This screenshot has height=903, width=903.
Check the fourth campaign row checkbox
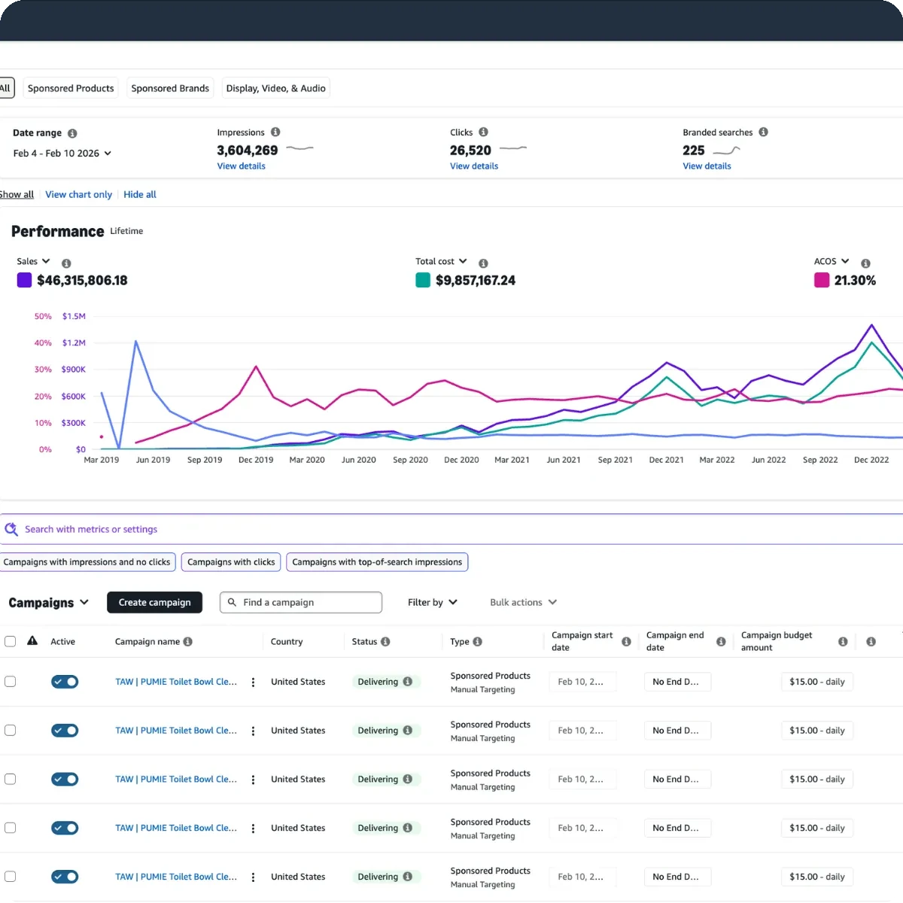click(10, 828)
